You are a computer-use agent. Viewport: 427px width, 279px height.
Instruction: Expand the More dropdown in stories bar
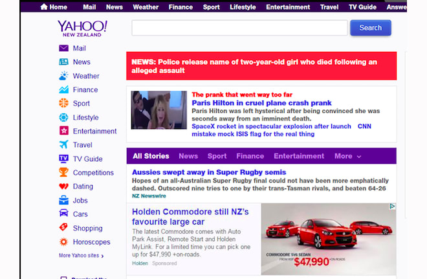pos(348,156)
